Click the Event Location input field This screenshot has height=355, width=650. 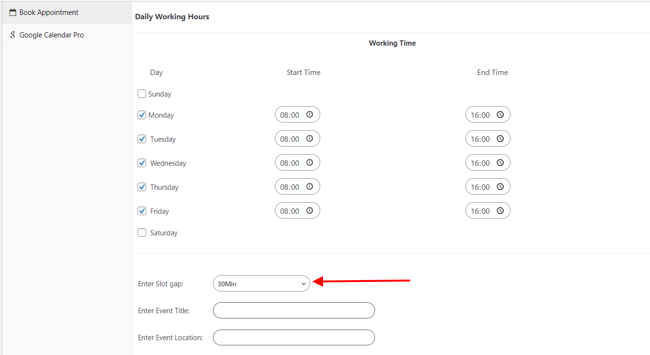(293, 338)
